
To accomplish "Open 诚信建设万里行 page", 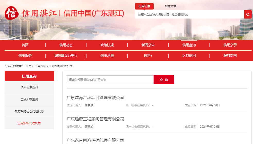I will 66,56.
